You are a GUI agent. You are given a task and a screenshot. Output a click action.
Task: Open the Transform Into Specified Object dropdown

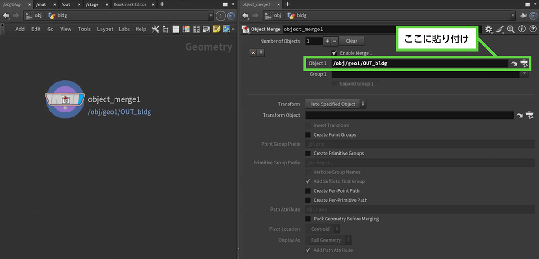336,104
